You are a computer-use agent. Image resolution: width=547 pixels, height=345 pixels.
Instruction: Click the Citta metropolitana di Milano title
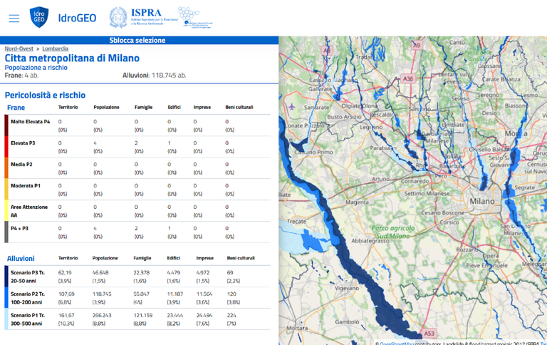[72, 58]
